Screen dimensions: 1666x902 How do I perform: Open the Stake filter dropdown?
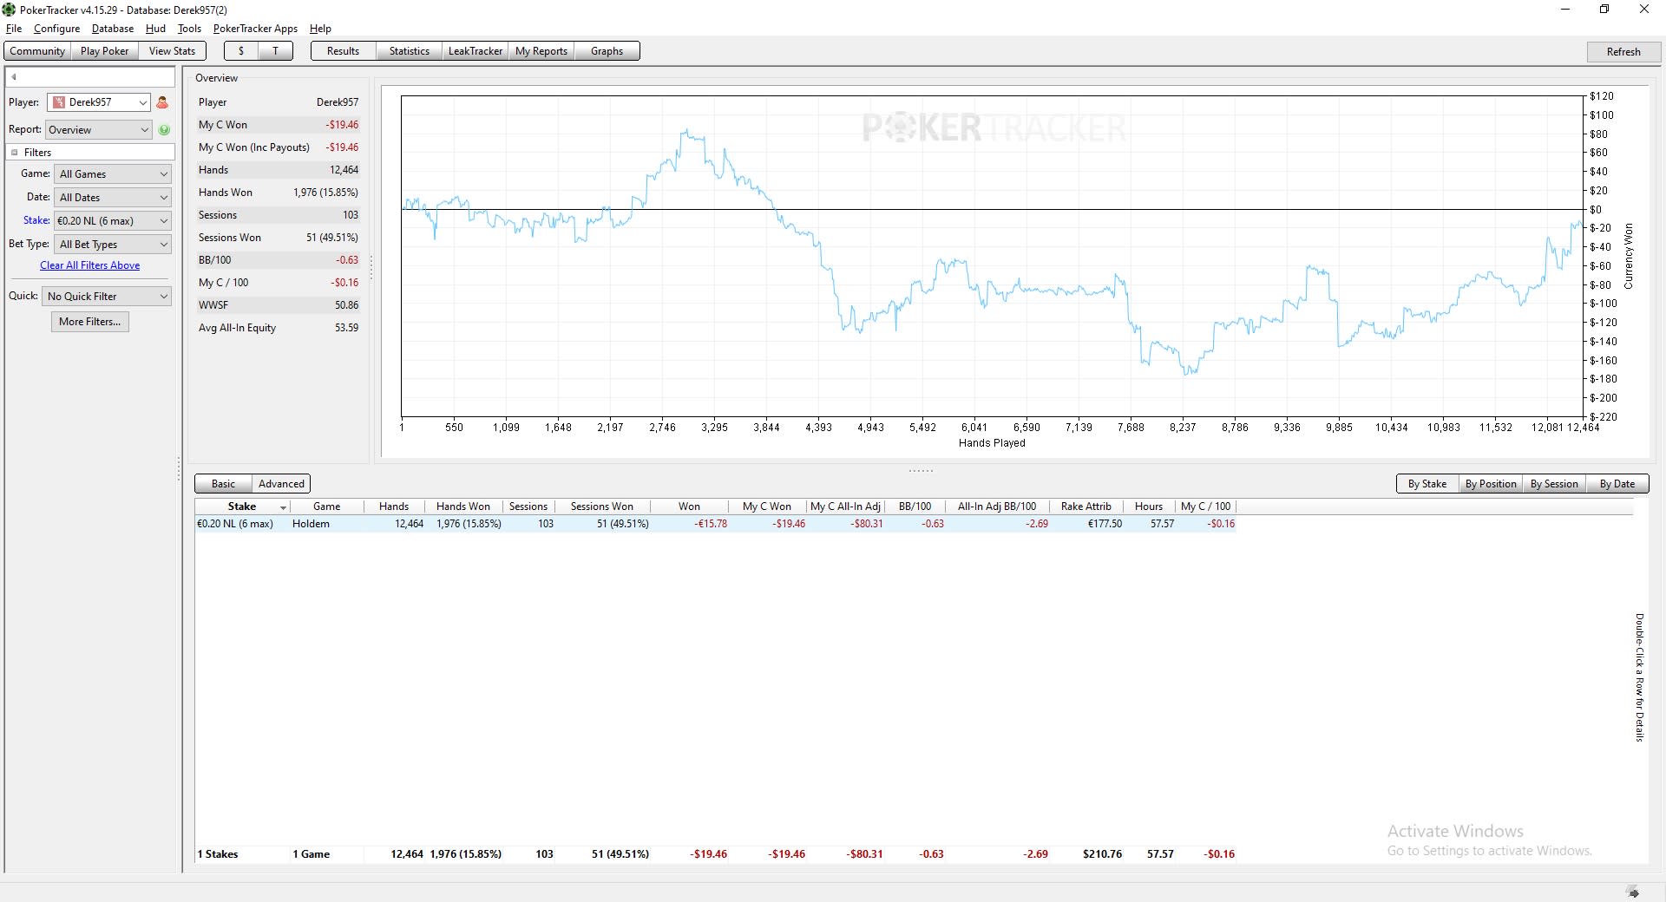[x=113, y=221]
